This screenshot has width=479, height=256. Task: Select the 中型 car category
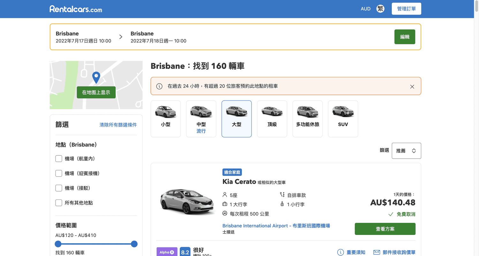pos(201,119)
